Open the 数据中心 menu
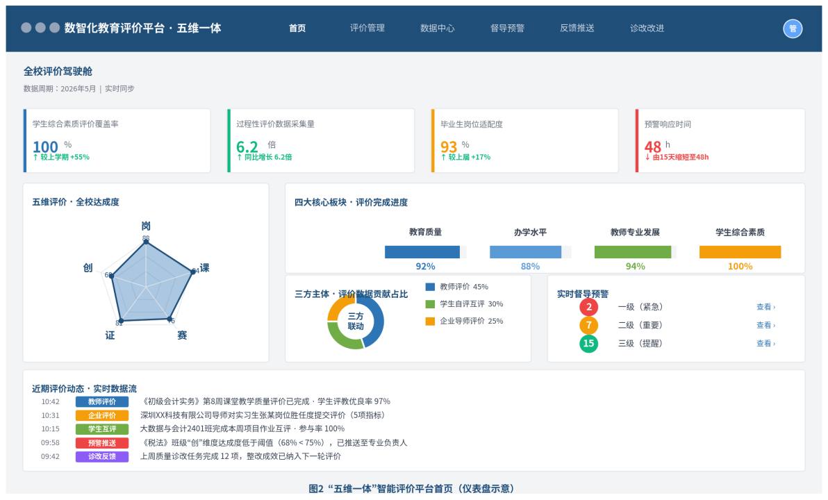Image resolution: width=828 pixels, height=500 pixels. (437, 28)
